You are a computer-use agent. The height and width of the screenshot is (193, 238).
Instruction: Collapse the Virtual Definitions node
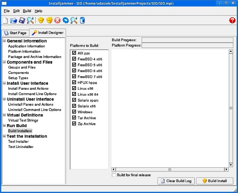(x=4, y=115)
